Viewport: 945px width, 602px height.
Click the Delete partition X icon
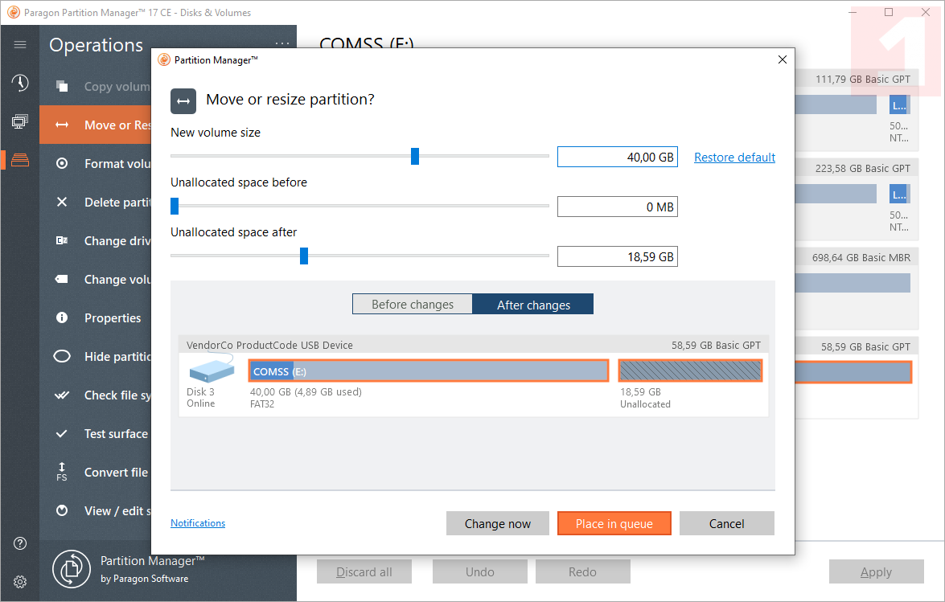(x=62, y=202)
